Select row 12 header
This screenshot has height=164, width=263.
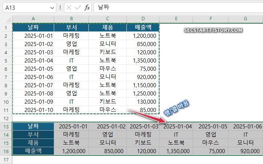6,118
